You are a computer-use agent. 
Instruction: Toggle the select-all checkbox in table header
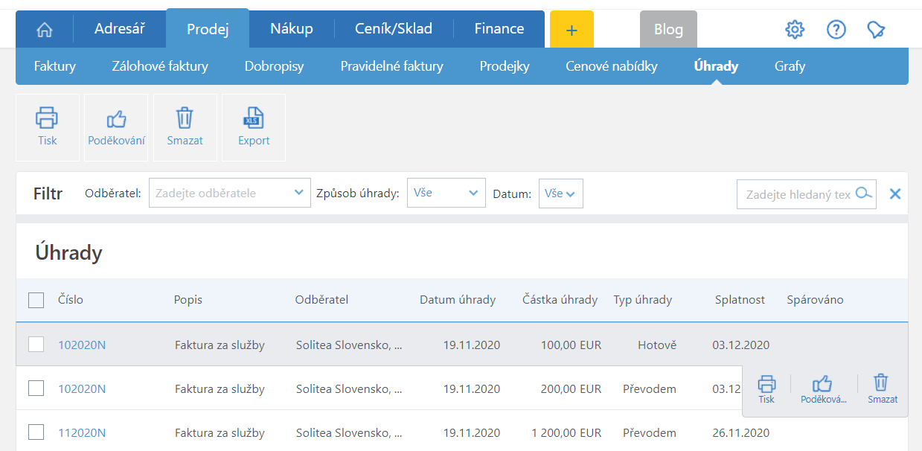[36, 300]
